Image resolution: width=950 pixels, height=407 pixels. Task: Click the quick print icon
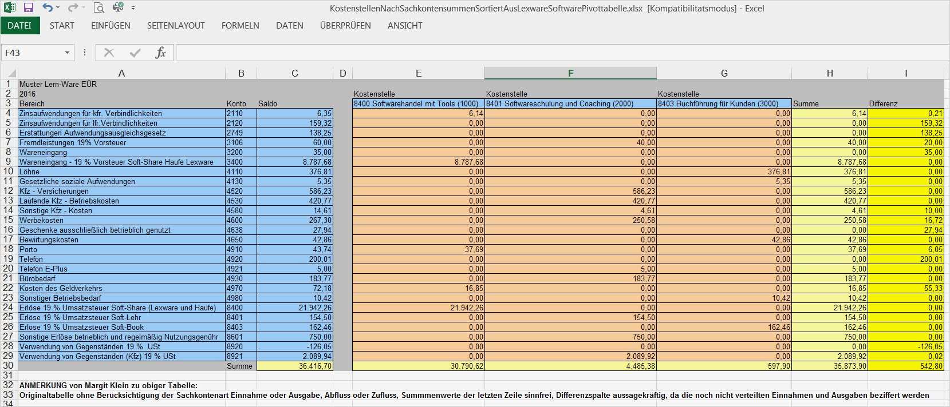click(x=118, y=8)
